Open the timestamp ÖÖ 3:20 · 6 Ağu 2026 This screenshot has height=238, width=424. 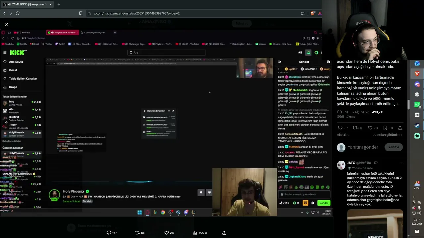[353, 112]
